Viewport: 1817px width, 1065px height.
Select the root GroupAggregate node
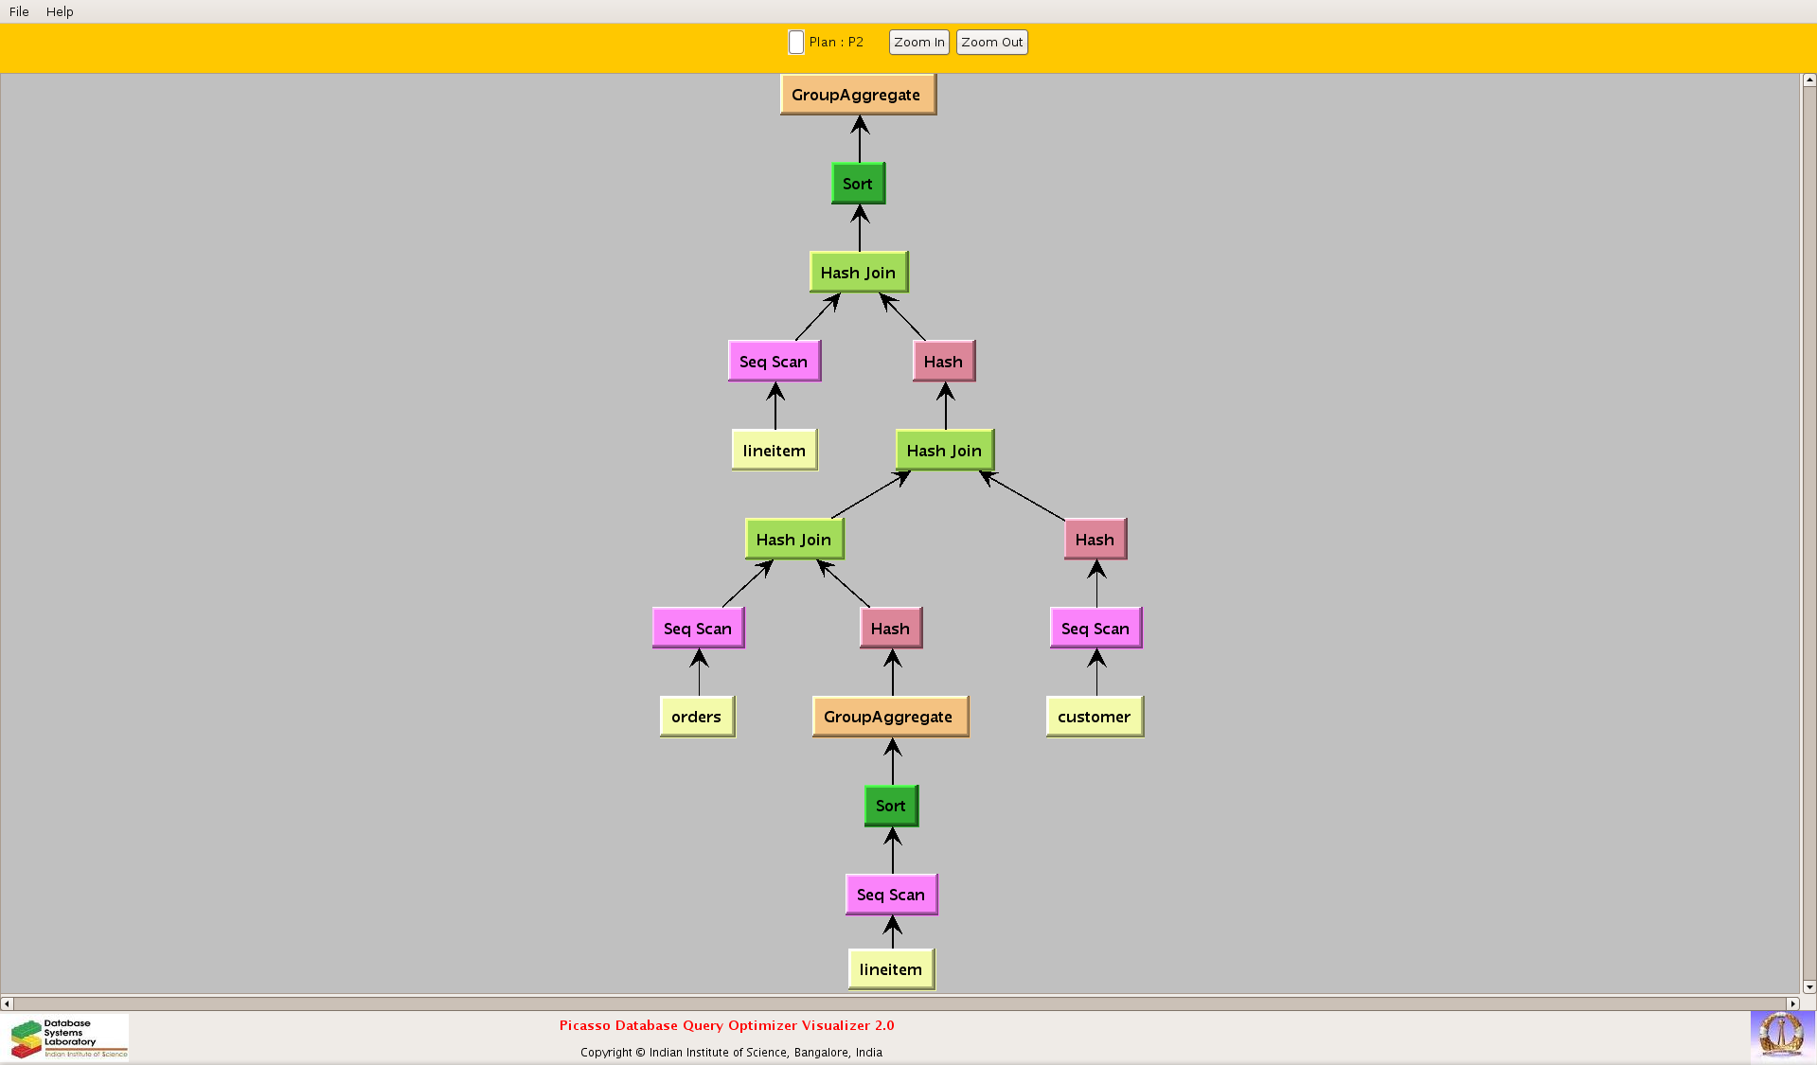tap(857, 95)
